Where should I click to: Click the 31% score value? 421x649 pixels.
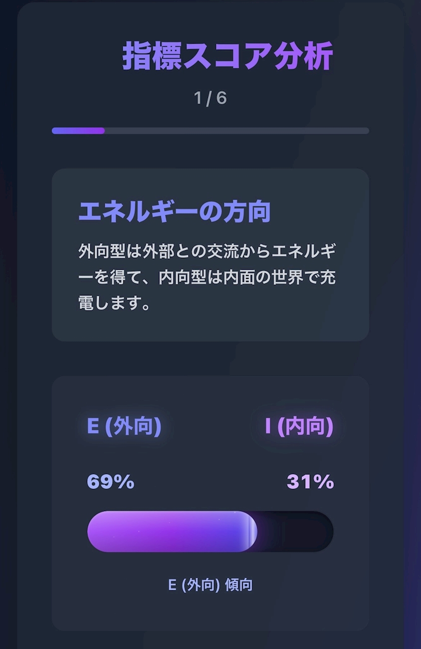coord(310,482)
